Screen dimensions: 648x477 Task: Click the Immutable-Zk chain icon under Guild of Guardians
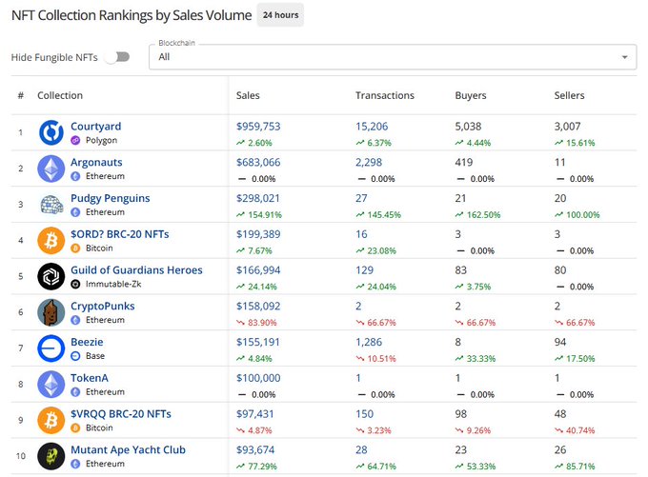(75, 284)
